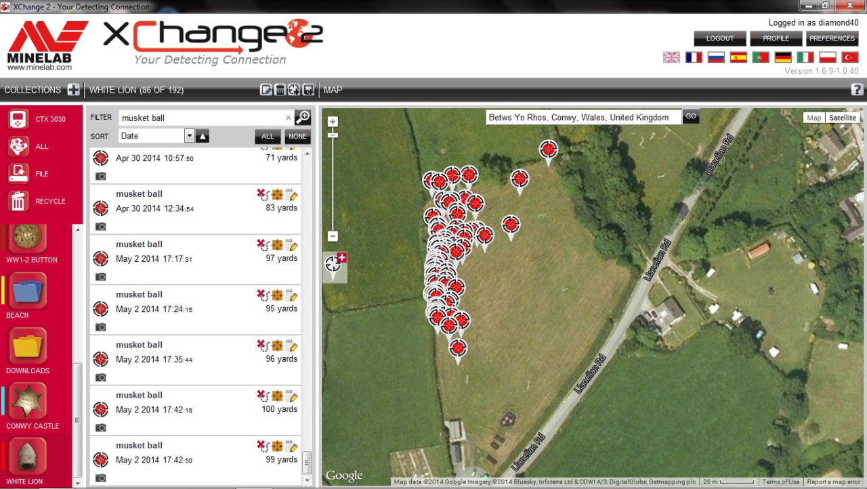The height and width of the screenshot is (489, 867).
Task: Switch language to French flag
Action: click(694, 57)
